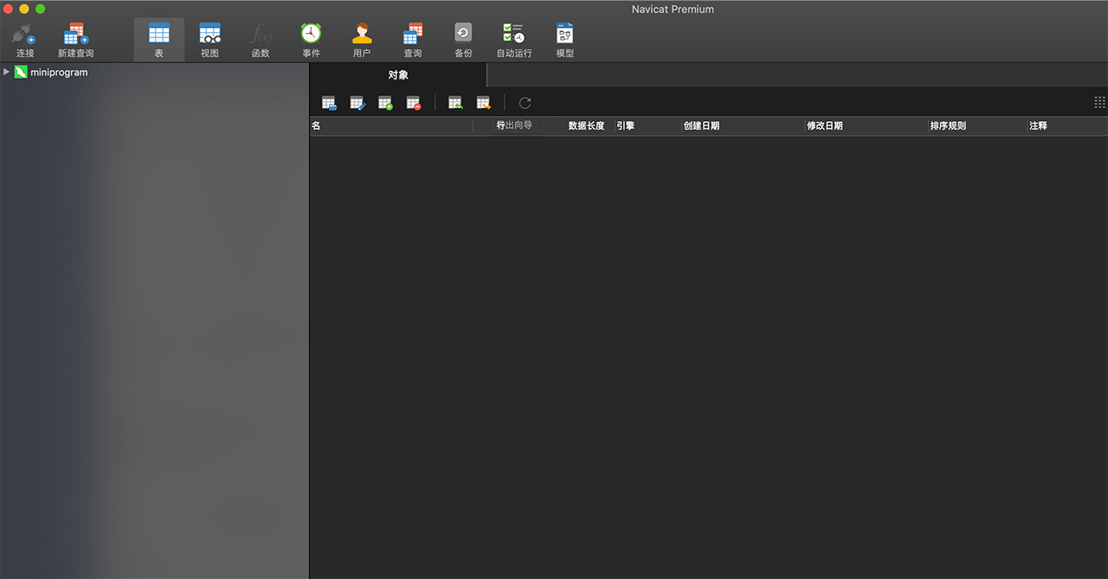This screenshot has width=1108, height=579.
Task: Click the grid view toggle at far right
Action: (x=1099, y=102)
